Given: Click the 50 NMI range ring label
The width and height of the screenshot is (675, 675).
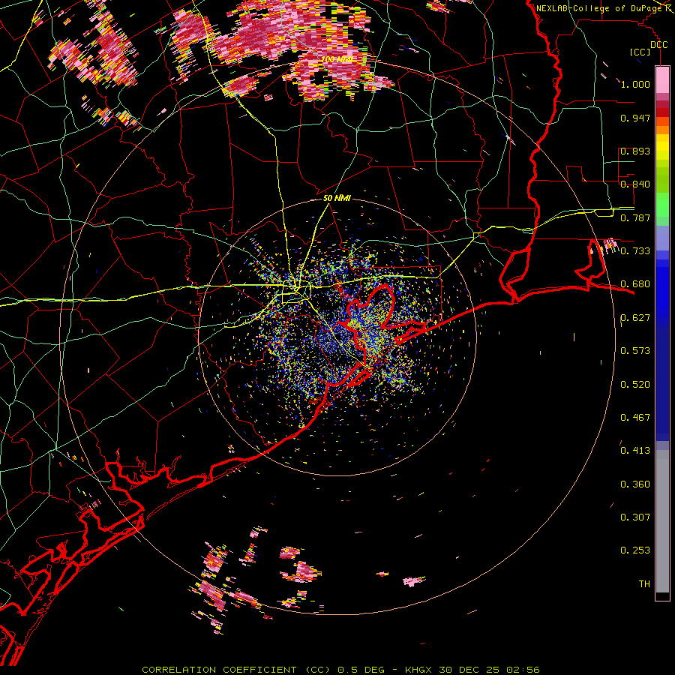Looking at the screenshot, I should (x=337, y=198).
